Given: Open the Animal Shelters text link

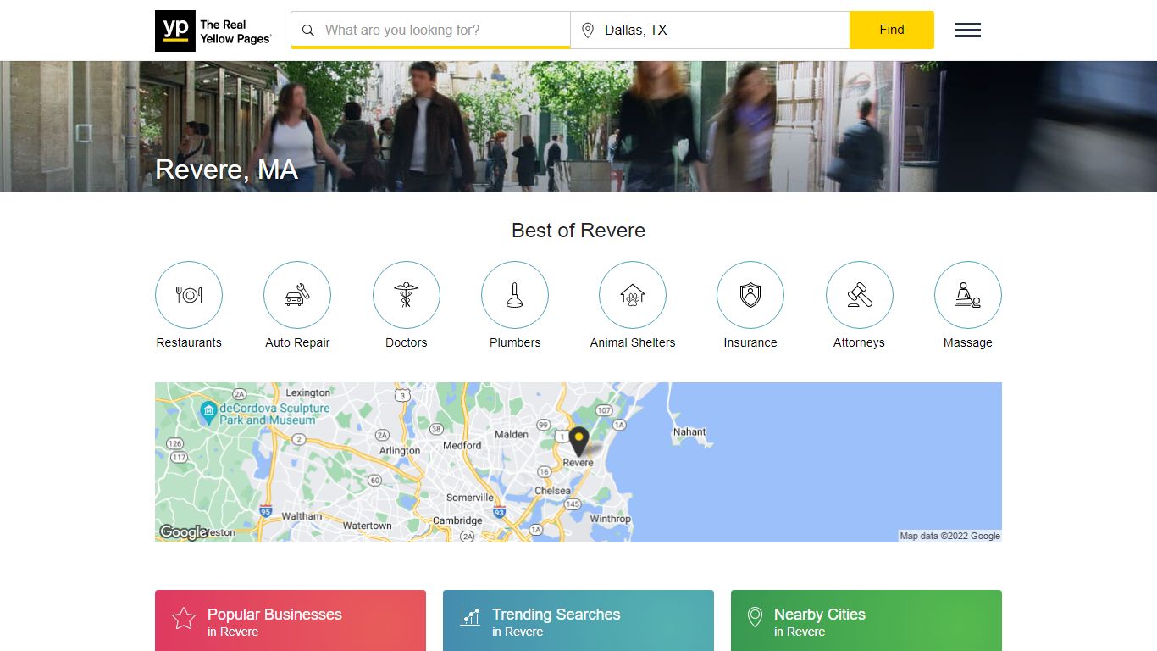Looking at the screenshot, I should pos(633,342).
